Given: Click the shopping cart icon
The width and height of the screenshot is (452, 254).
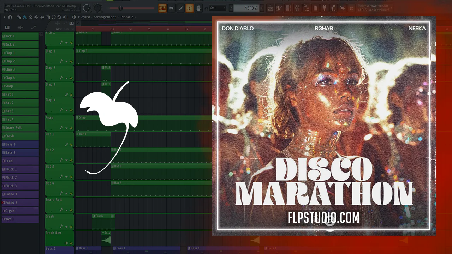Looking at the screenshot, I should pos(351,8).
